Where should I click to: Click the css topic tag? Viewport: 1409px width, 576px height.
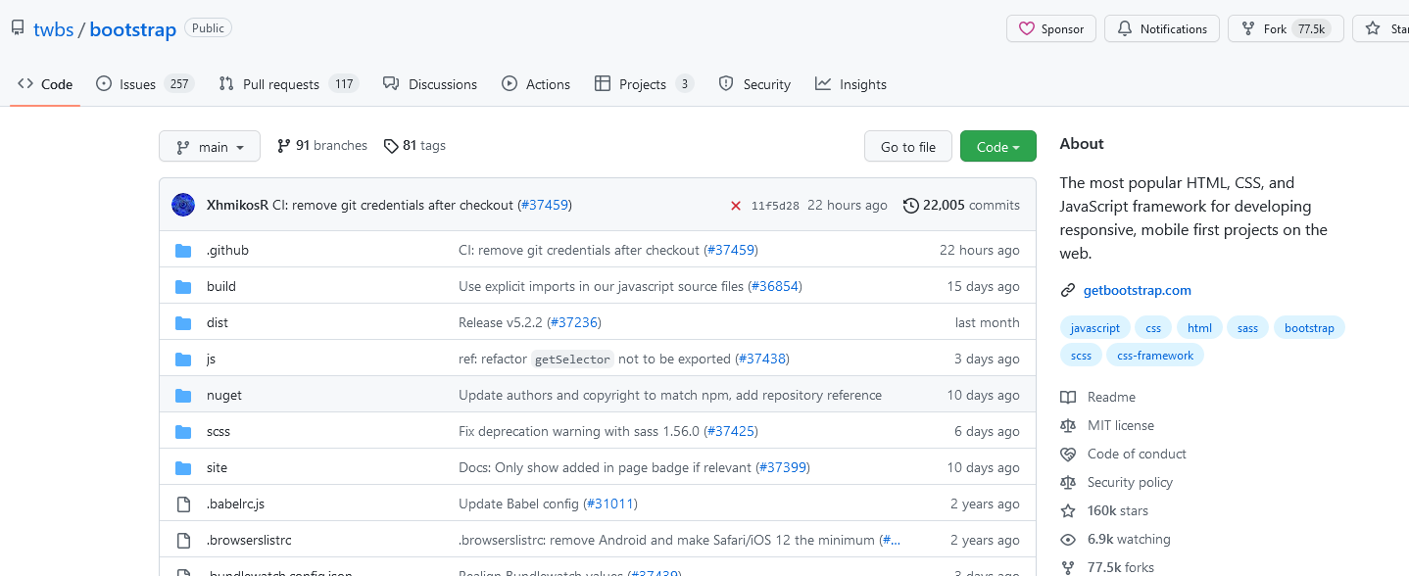1153,327
